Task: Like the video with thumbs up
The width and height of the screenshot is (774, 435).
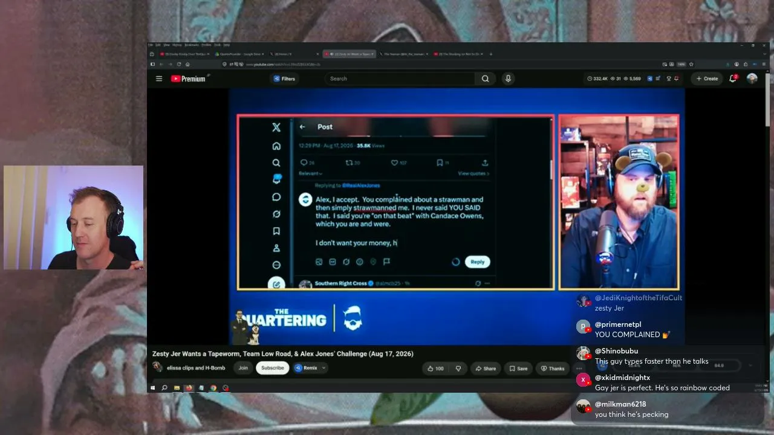Action: pyautogui.click(x=435, y=369)
